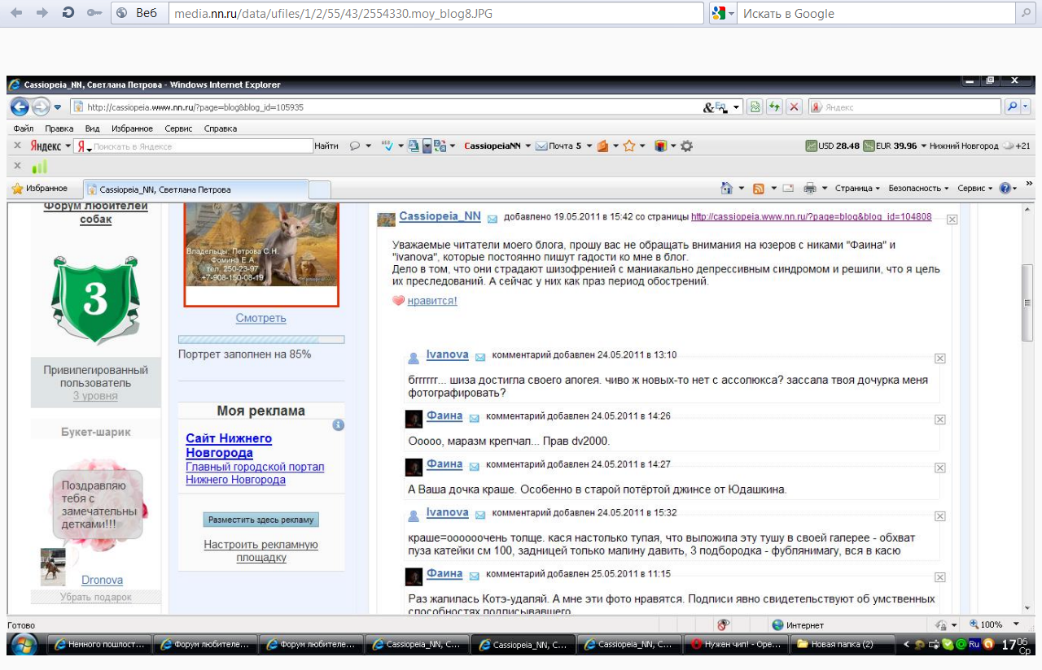The height and width of the screenshot is (670, 1042).
Task: Click the IE home page icon
Action: point(727,189)
